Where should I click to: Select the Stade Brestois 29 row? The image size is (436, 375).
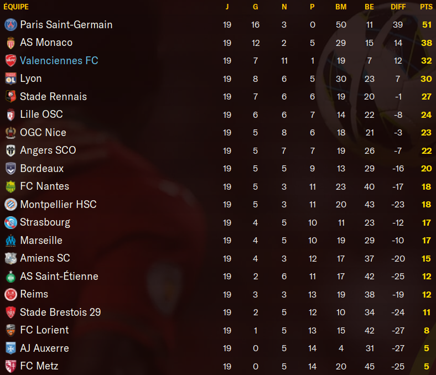pos(218,312)
